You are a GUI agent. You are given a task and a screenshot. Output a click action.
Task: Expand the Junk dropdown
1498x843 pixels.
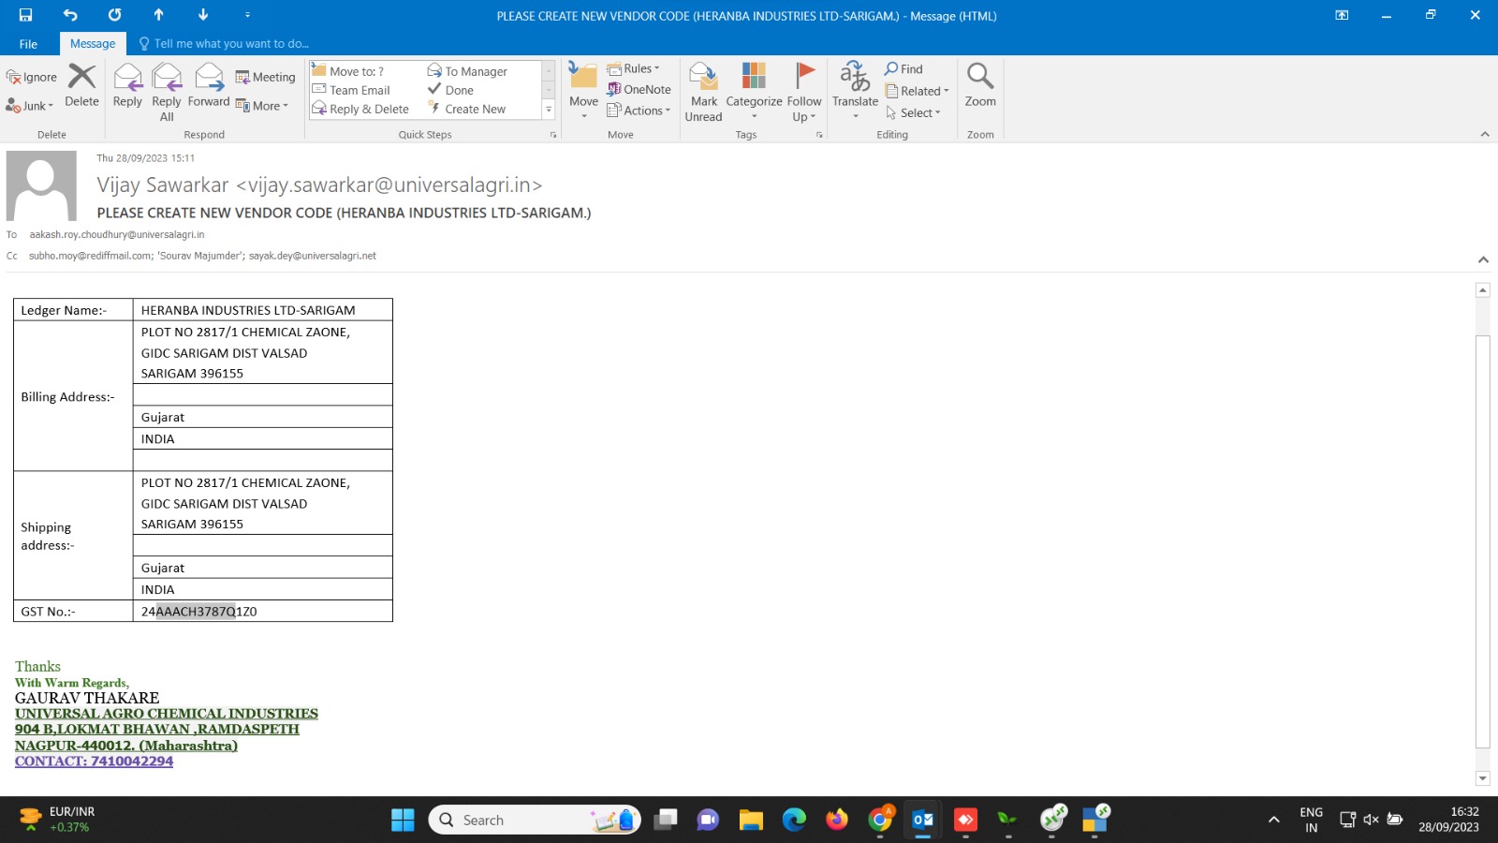pos(31,106)
